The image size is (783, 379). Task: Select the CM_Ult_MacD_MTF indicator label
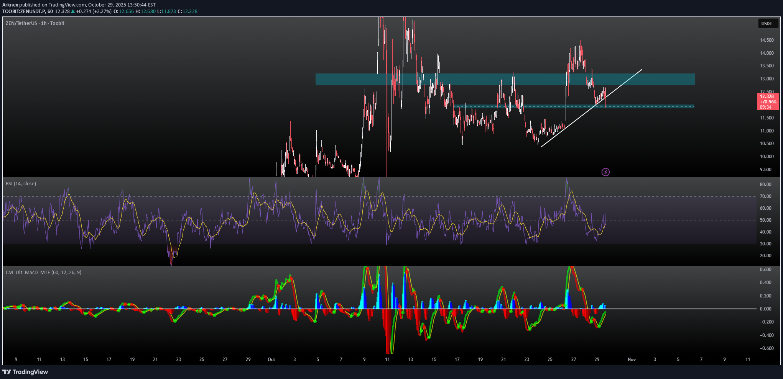(43, 273)
